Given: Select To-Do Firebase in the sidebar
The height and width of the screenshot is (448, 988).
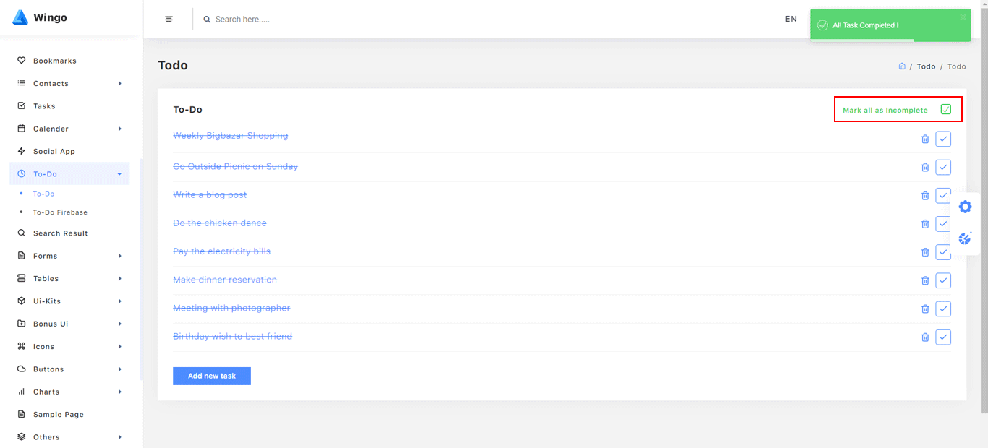Looking at the screenshot, I should pyautogui.click(x=60, y=212).
